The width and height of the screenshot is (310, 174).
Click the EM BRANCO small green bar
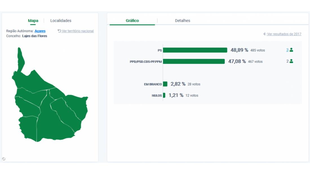coord(165,84)
